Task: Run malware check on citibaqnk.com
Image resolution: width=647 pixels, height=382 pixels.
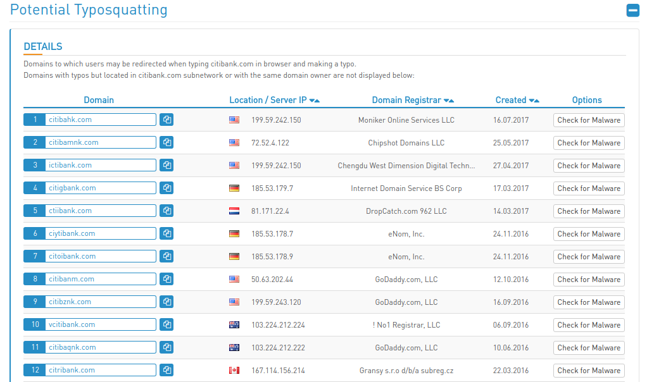Action: tap(589, 348)
